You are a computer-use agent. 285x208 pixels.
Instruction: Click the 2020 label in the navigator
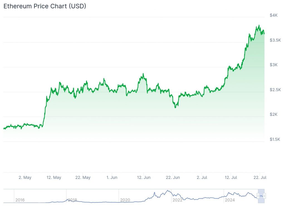(x=125, y=200)
